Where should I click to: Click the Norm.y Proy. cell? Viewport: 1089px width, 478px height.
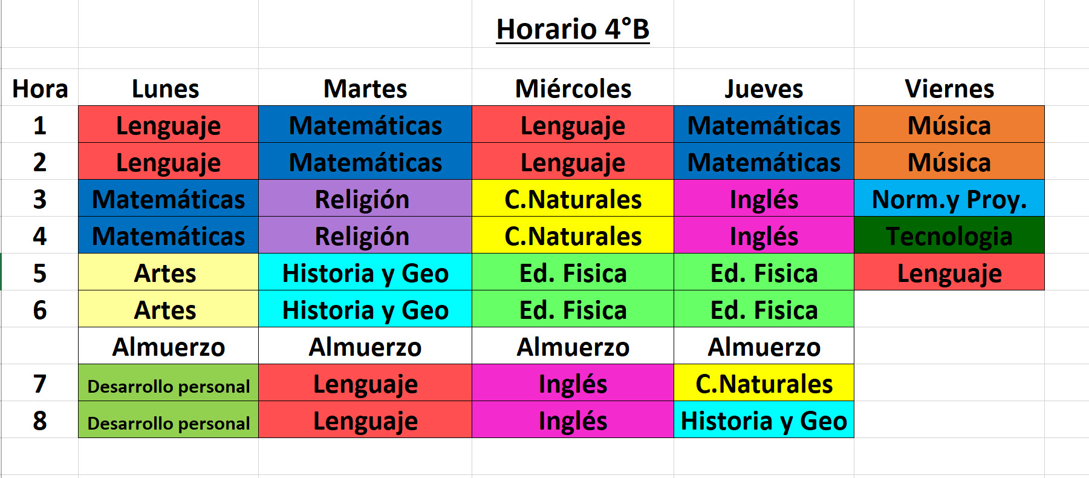pos(949,199)
